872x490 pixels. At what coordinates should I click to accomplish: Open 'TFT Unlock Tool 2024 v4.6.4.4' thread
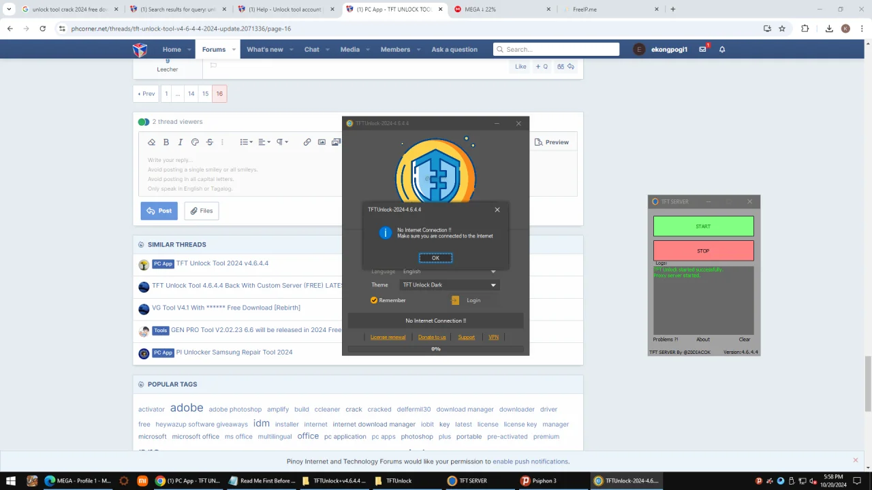[x=222, y=263]
